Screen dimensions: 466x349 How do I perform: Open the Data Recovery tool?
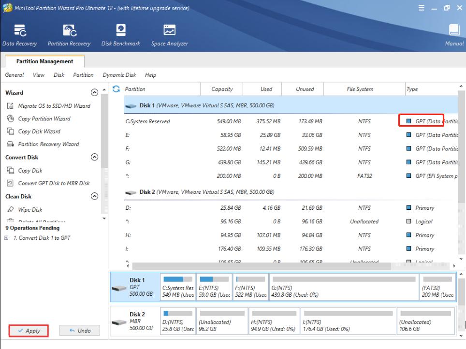19,35
